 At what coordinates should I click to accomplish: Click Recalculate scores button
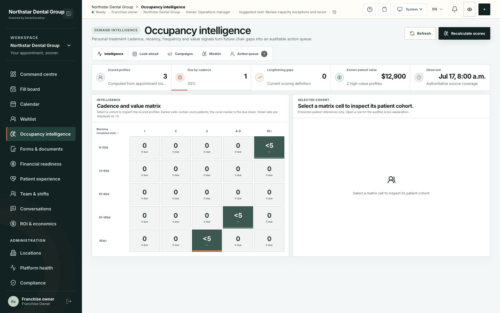tap(464, 33)
